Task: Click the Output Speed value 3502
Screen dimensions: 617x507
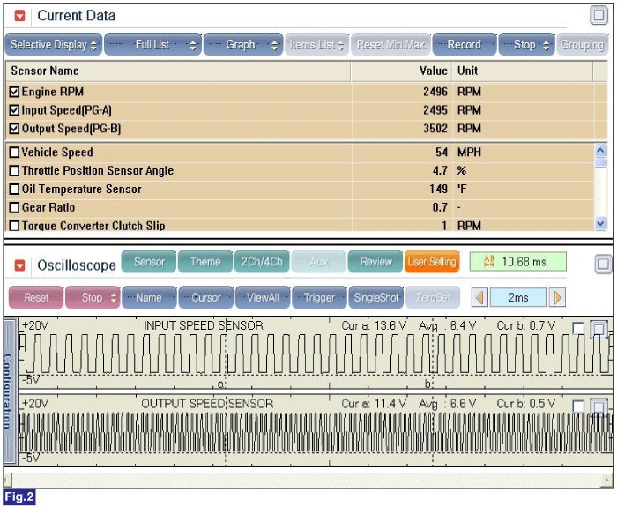Action: [x=435, y=129]
